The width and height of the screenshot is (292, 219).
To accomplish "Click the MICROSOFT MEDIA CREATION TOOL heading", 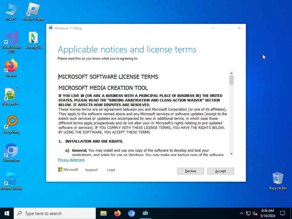I will click(103, 88).
